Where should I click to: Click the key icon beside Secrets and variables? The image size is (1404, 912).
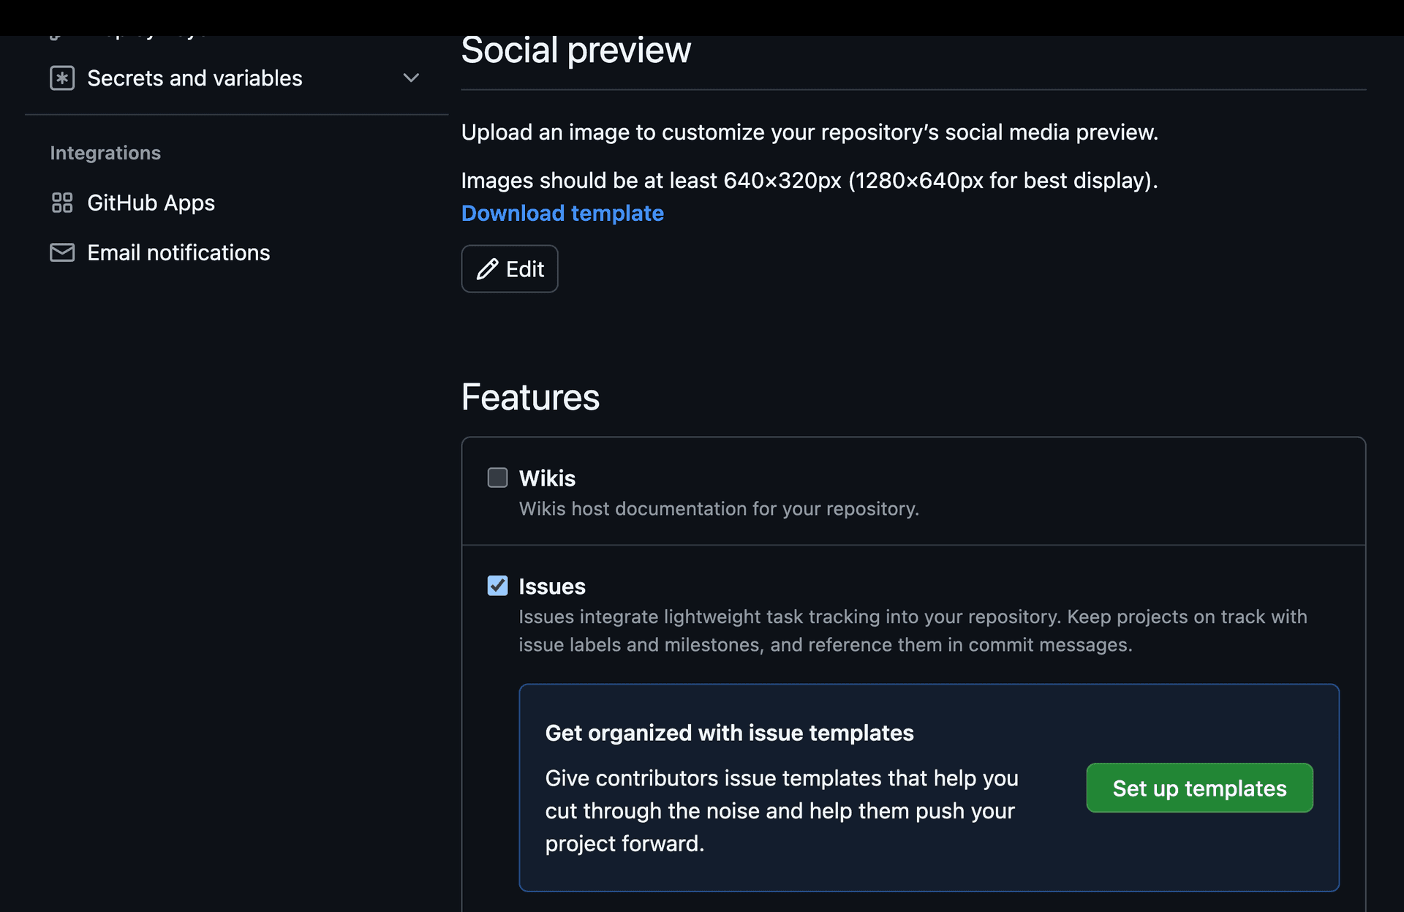click(x=62, y=78)
